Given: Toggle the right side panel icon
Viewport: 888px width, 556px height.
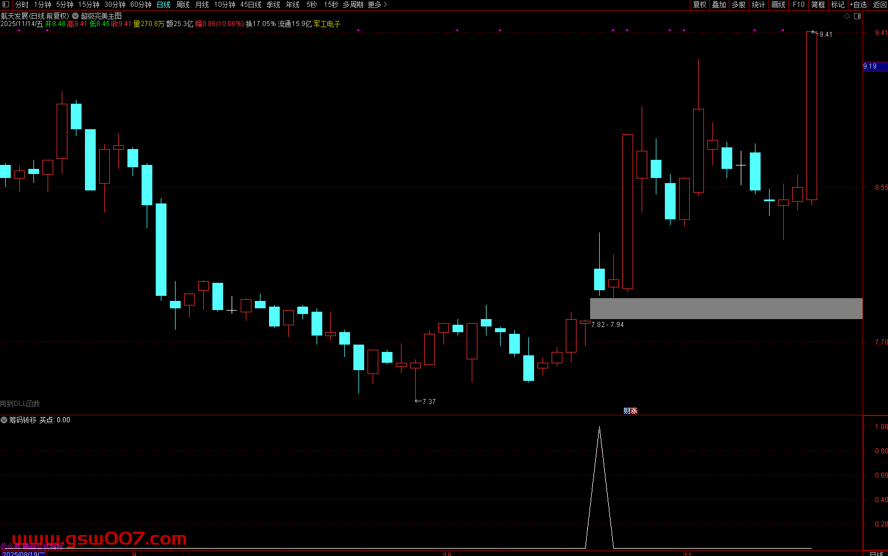Looking at the screenshot, I should click(x=856, y=16).
